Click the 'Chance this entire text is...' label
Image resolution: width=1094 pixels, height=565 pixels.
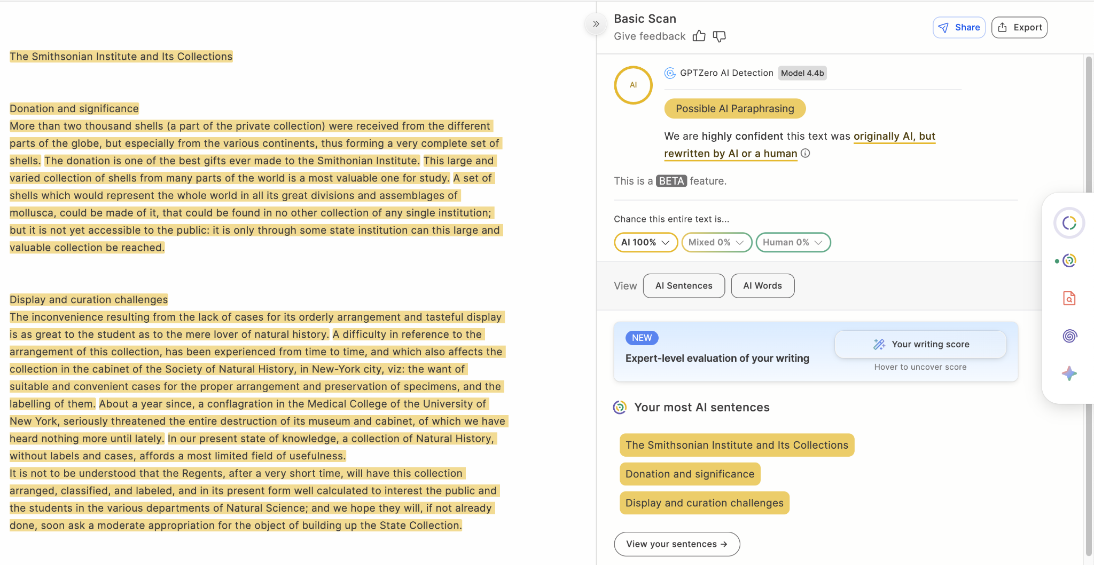tap(671, 219)
